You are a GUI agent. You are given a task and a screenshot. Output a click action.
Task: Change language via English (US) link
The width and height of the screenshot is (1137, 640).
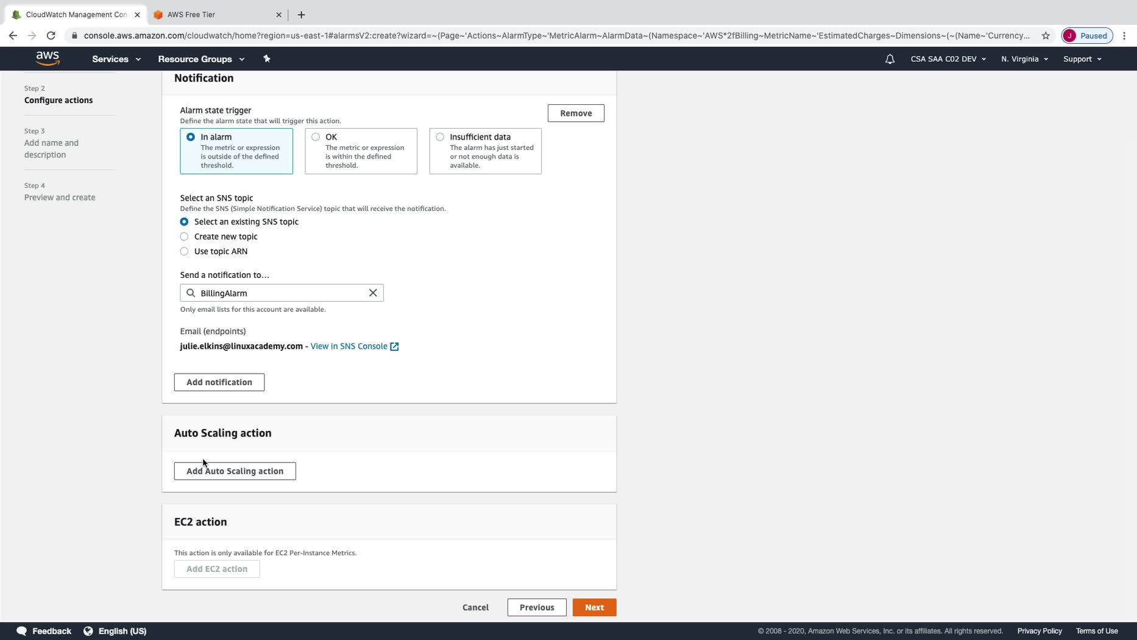pos(122,631)
